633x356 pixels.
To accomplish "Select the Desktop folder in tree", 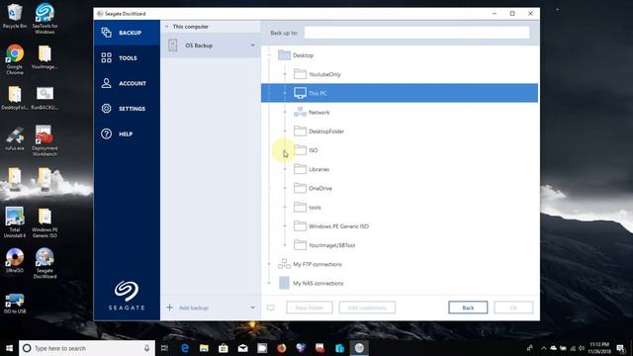I will pyautogui.click(x=303, y=55).
